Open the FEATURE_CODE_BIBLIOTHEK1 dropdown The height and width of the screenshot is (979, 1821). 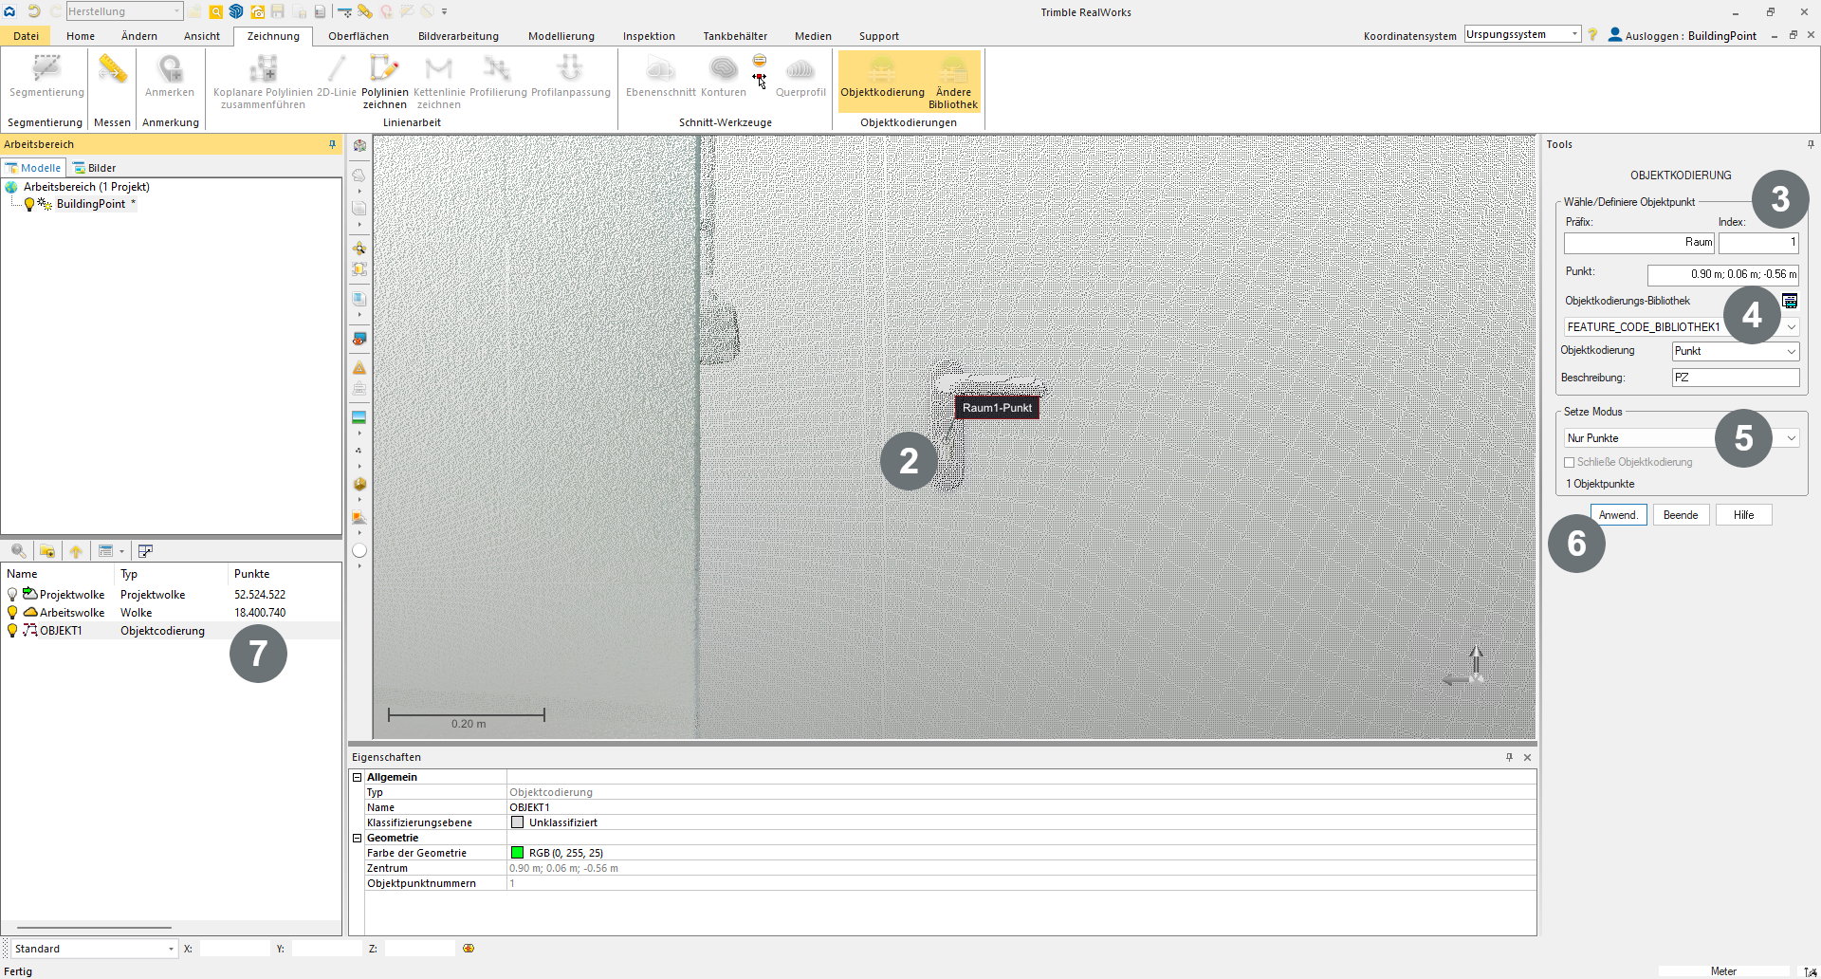[x=1792, y=327]
